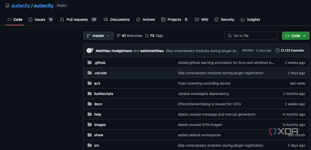Viewport: 311px width, 150px height.
Task: Click the folder icon for au3
Action: (x=90, y=83)
